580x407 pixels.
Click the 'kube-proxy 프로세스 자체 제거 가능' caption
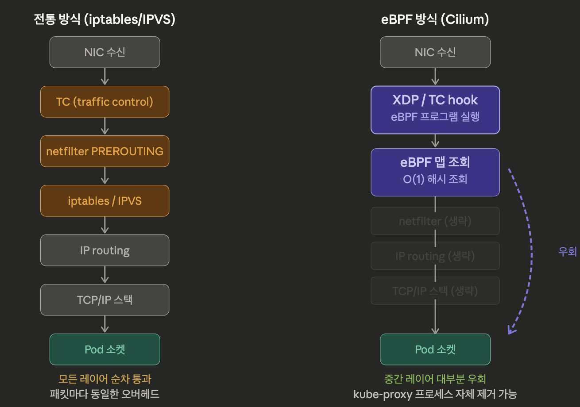coord(435,394)
